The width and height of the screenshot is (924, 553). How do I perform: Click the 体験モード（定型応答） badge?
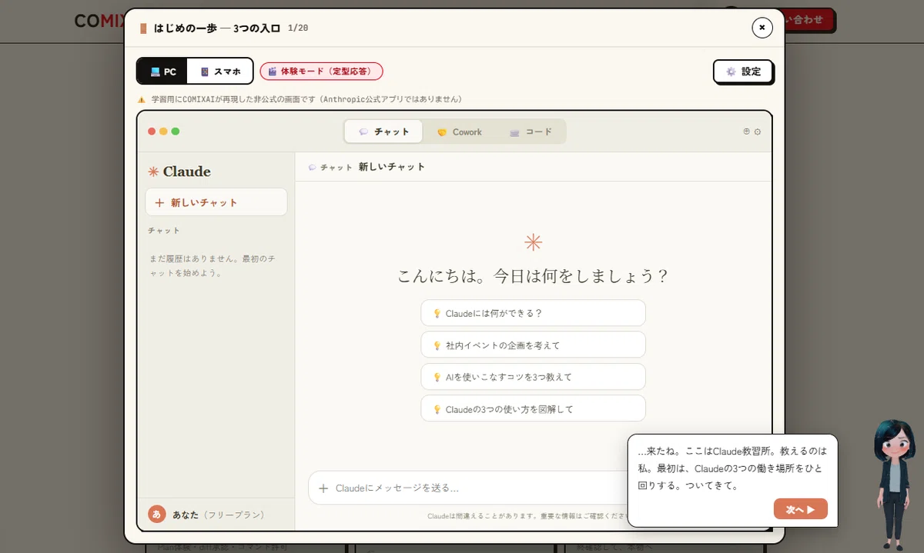pyautogui.click(x=321, y=72)
